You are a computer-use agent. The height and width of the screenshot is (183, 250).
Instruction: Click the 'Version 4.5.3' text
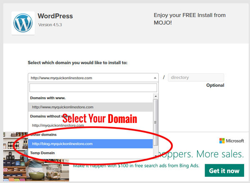[x=50, y=25]
